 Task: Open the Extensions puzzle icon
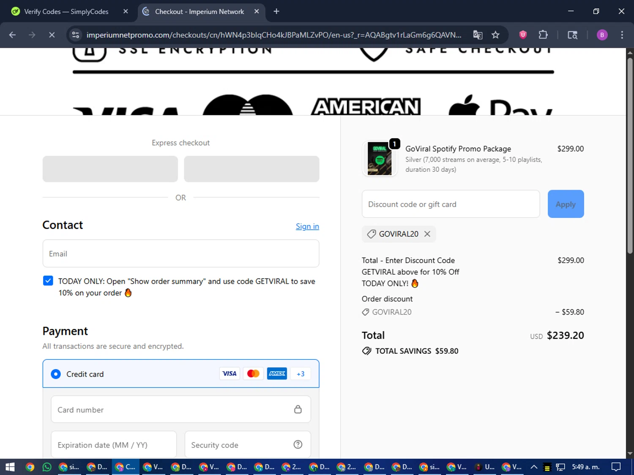543,35
